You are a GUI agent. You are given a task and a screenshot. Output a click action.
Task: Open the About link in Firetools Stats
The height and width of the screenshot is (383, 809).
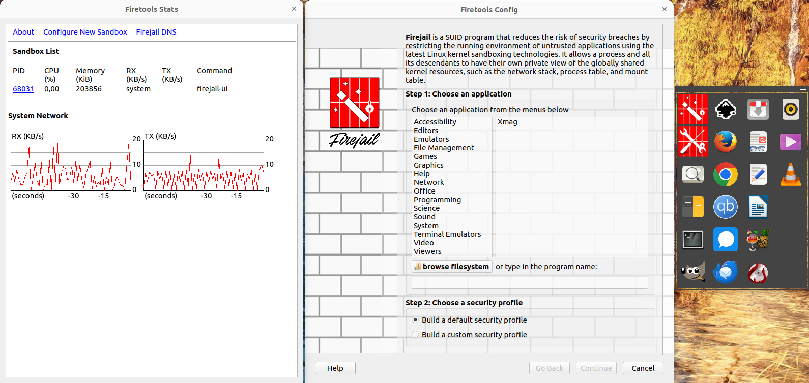(x=23, y=32)
